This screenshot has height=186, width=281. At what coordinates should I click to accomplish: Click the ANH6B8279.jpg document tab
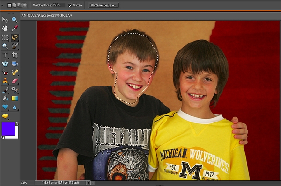pyautogui.click(x=46, y=15)
